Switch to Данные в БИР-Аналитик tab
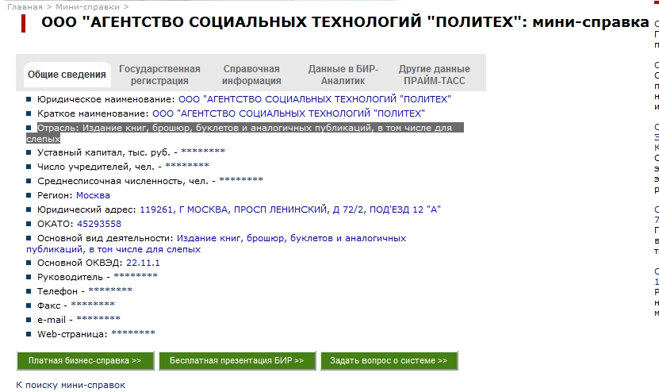Viewport: 659px width, 392px height. pyautogui.click(x=343, y=75)
